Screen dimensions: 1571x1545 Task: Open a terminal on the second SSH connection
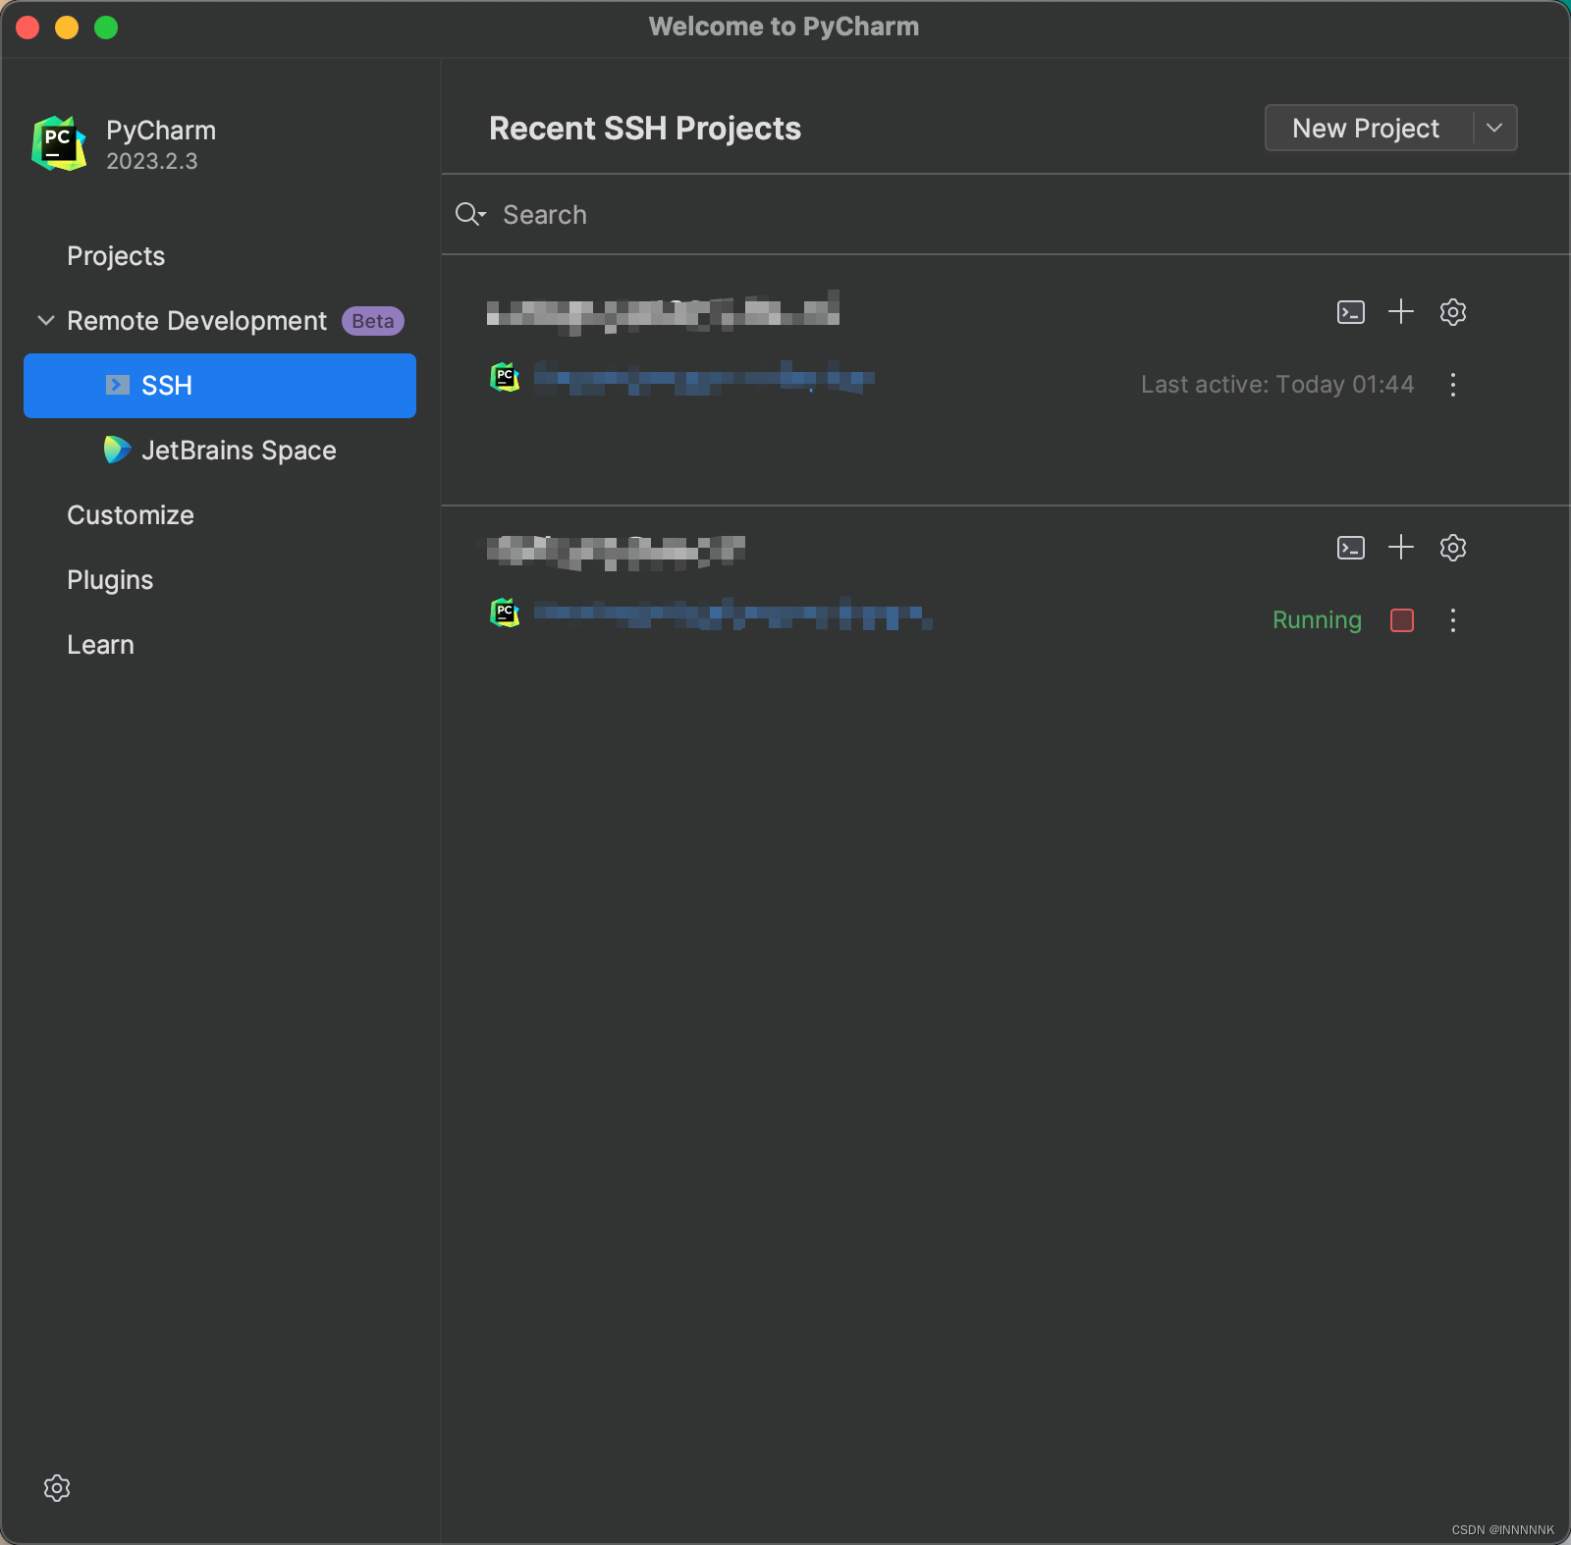[x=1350, y=548]
